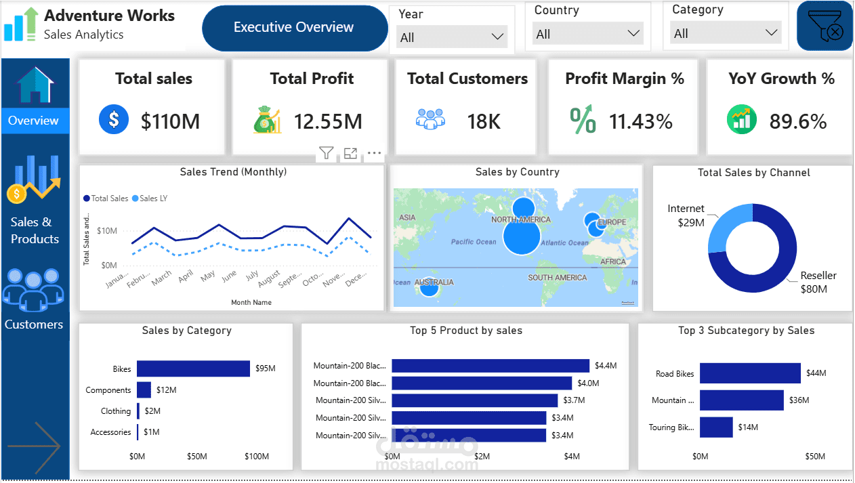
Task: Click the $36M Mountain subcategory bar
Action: tap(742, 400)
